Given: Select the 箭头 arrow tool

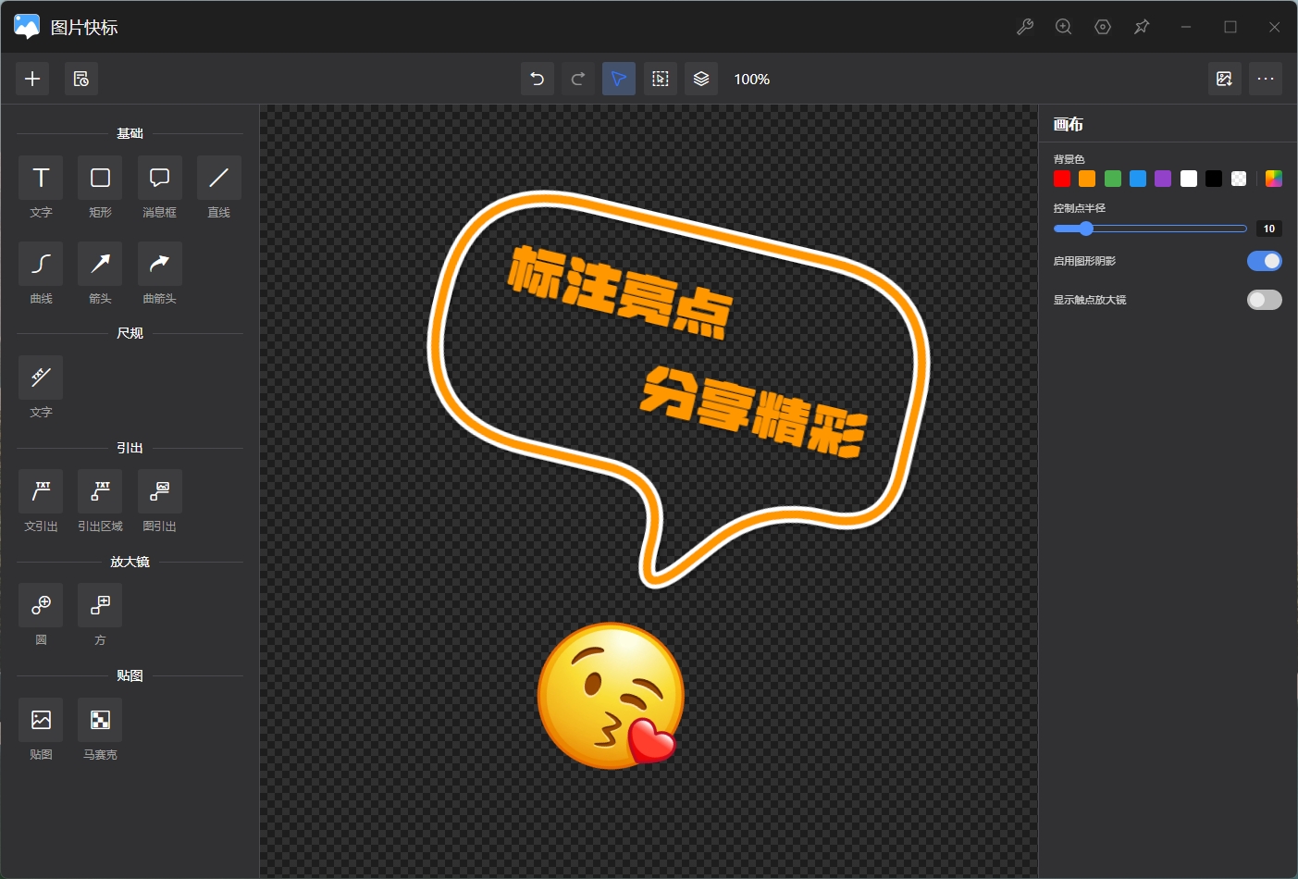Looking at the screenshot, I should pos(100,264).
